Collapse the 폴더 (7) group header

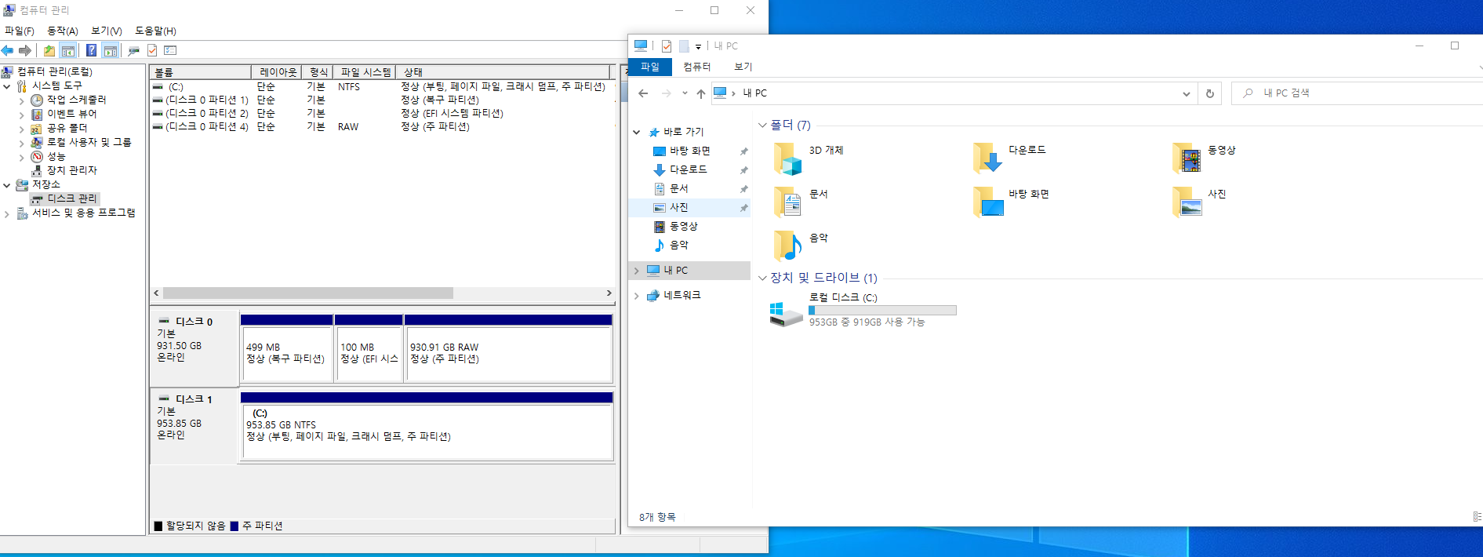coord(762,126)
